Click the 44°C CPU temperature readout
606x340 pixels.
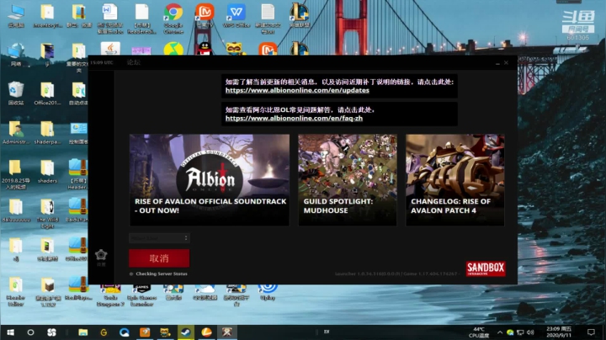[x=479, y=332]
